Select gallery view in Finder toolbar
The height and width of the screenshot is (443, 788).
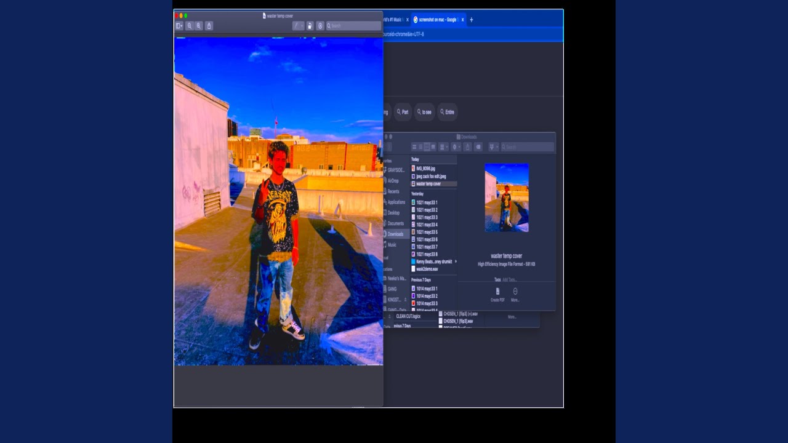click(x=433, y=147)
